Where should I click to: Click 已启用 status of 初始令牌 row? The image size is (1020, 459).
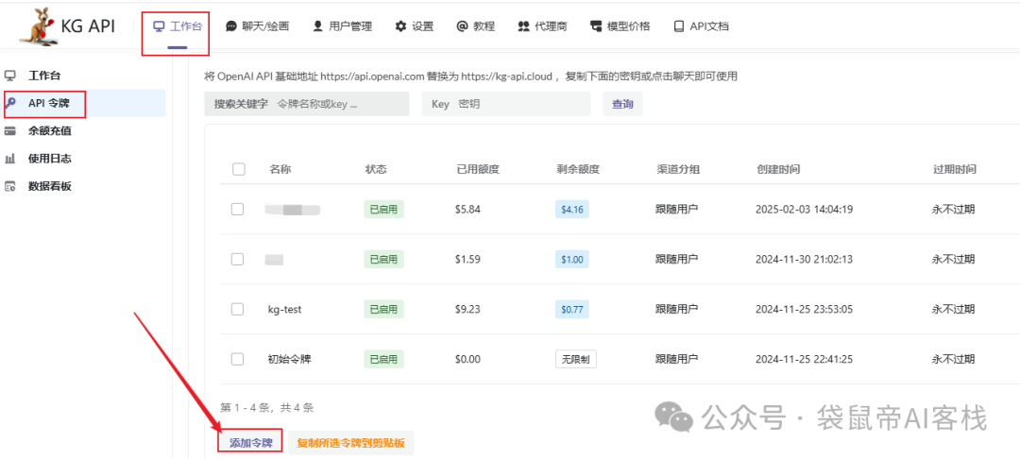(x=383, y=359)
